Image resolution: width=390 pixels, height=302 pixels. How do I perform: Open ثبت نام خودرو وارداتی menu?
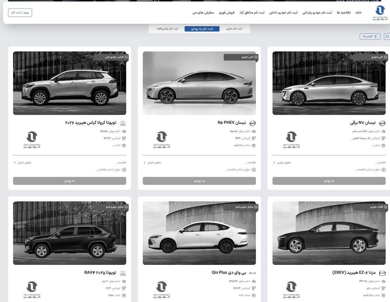pos(317,12)
